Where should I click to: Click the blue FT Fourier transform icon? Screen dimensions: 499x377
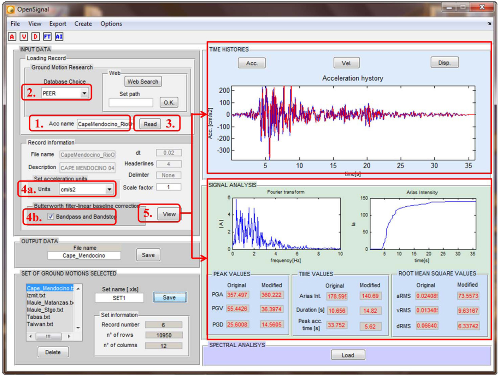[47, 36]
